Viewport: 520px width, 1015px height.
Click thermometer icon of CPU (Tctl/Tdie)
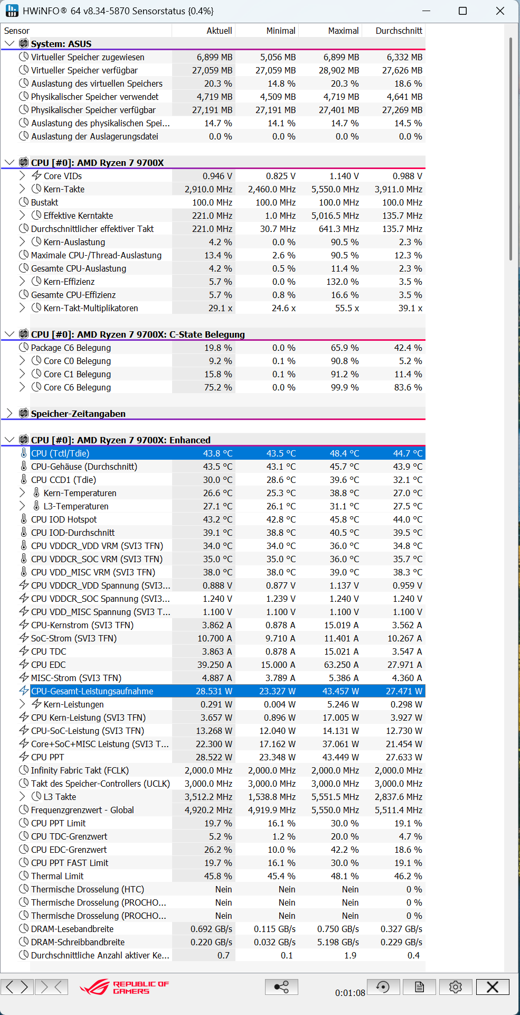coord(24,453)
